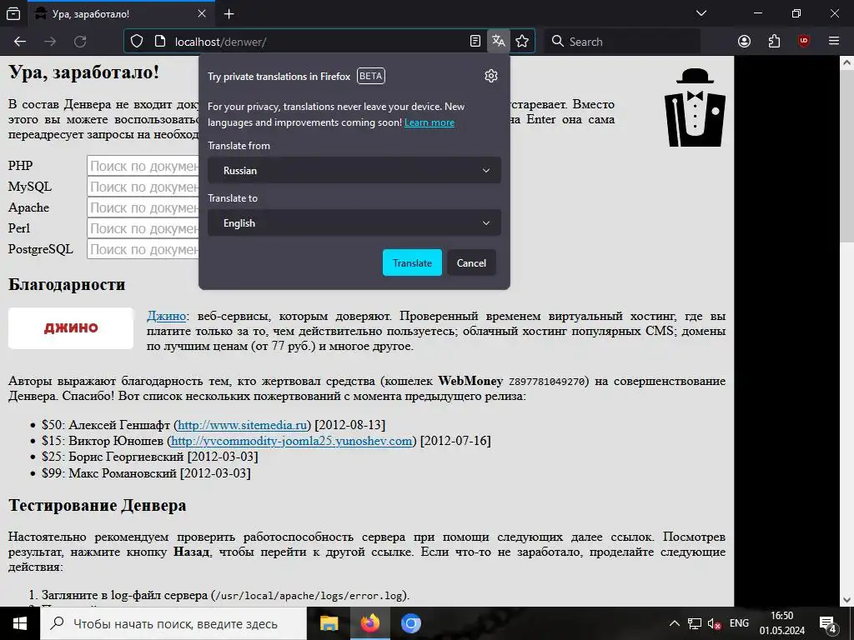Click the muted volume tray icon
Screen dimensions: 854x640
point(714,623)
